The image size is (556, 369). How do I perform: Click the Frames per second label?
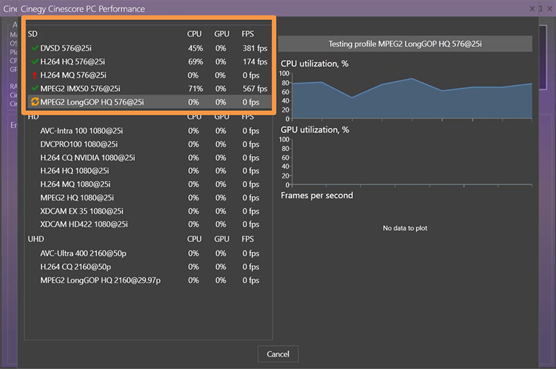coord(317,196)
